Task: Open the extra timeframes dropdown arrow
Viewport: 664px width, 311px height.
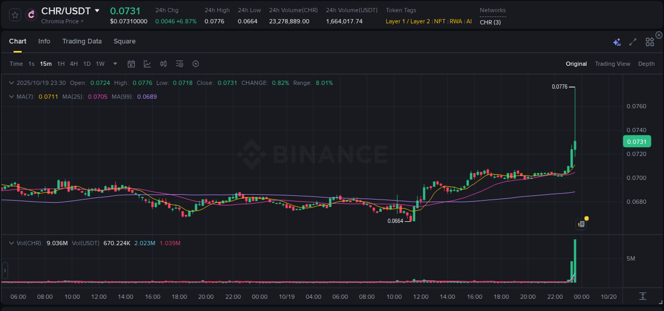Action: (x=114, y=63)
